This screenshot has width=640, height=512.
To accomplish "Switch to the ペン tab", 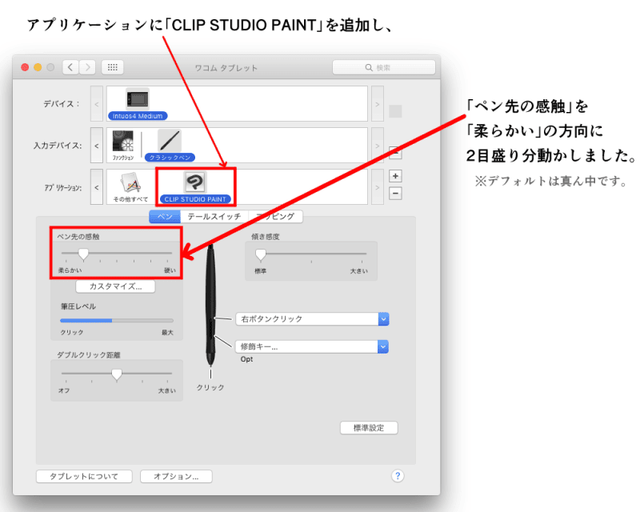I will [165, 216].
